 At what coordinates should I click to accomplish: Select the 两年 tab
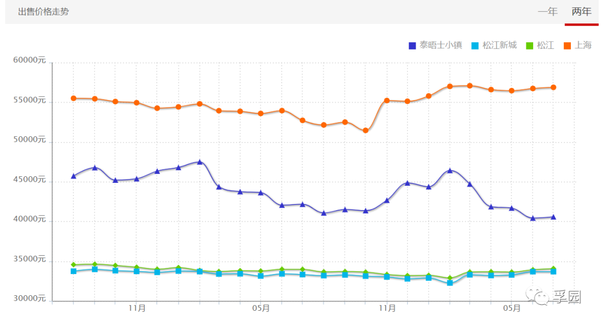(582, 12)
